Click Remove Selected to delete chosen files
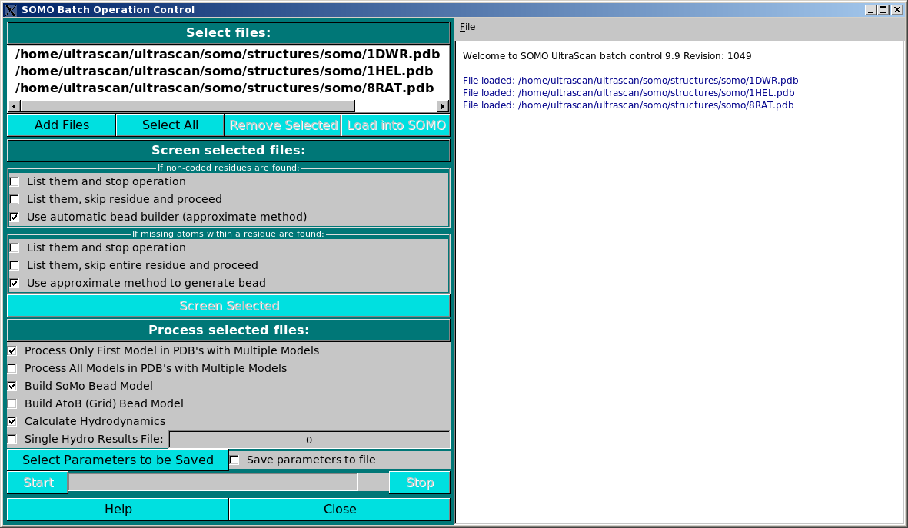The height and width of the screenshot is (528, 908). click(282, 125)
